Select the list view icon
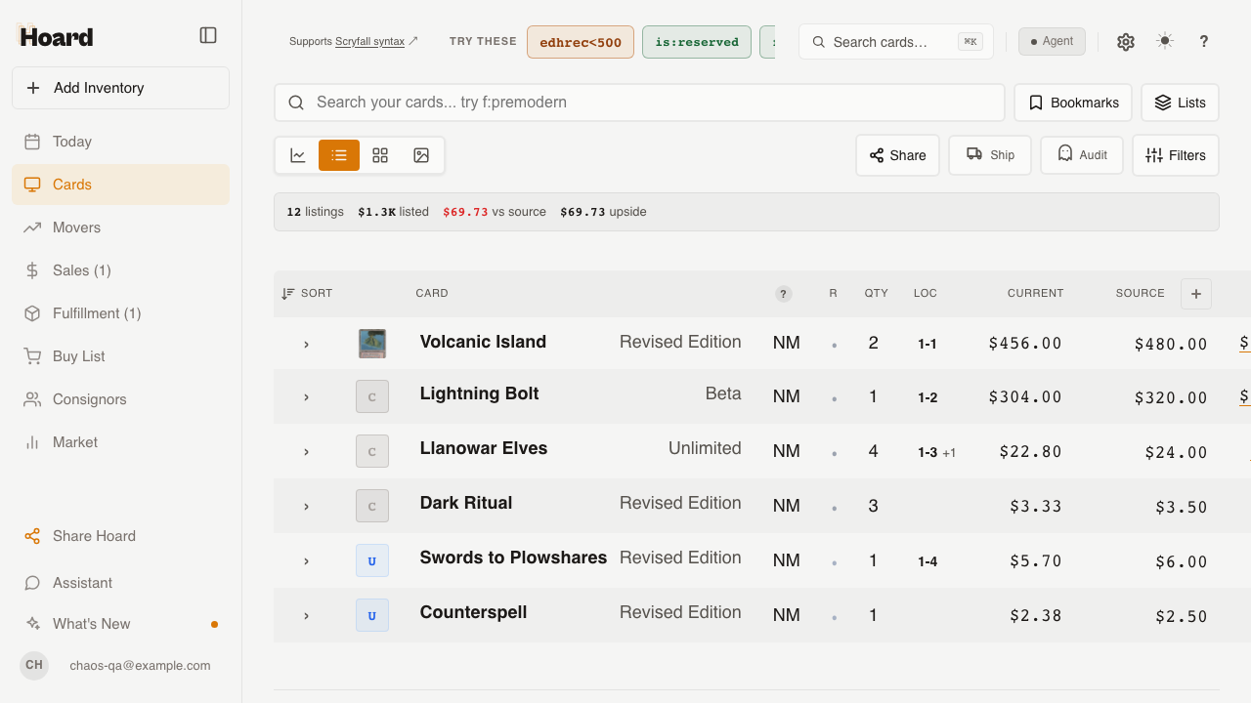 point(339,155)
